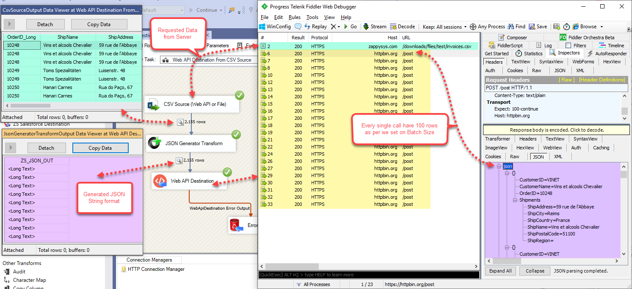
Task: Open the AutoResponder tab
Action: [x=607, y=54]
